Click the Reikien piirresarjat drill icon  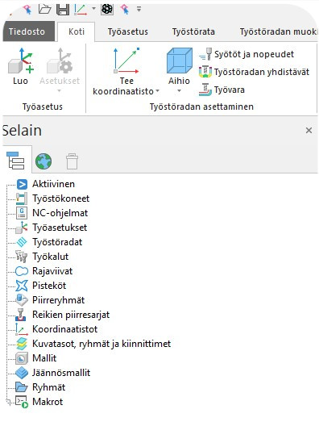point(21,315)
